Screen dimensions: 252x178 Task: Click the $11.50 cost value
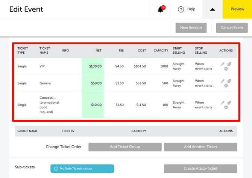[141, 105]
